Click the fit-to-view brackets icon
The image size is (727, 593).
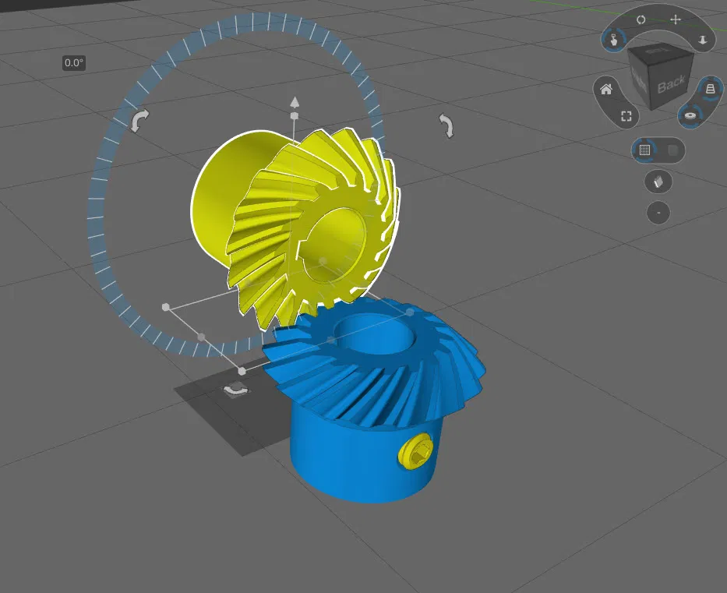pos(626,116)
